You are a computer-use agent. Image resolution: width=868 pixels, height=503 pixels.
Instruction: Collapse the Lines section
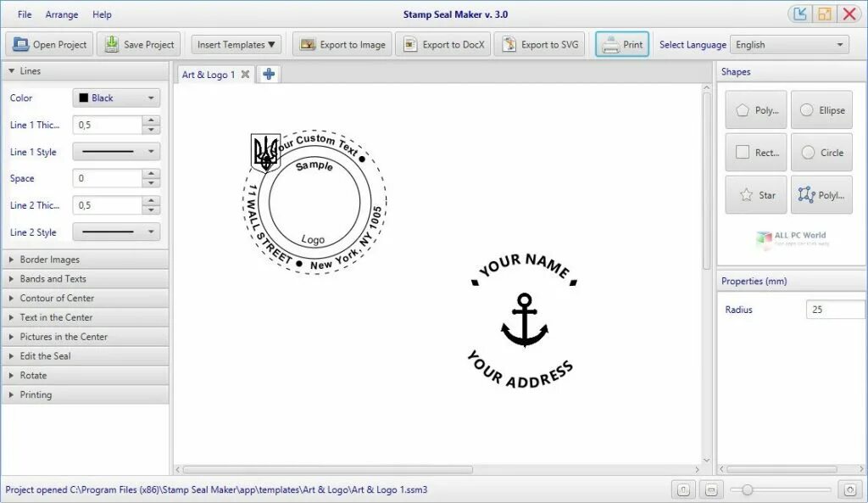86,71
